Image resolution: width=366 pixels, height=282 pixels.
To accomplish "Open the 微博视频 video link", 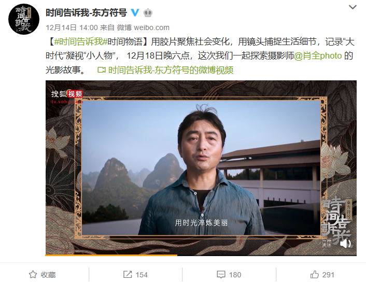I will [171, 70].
